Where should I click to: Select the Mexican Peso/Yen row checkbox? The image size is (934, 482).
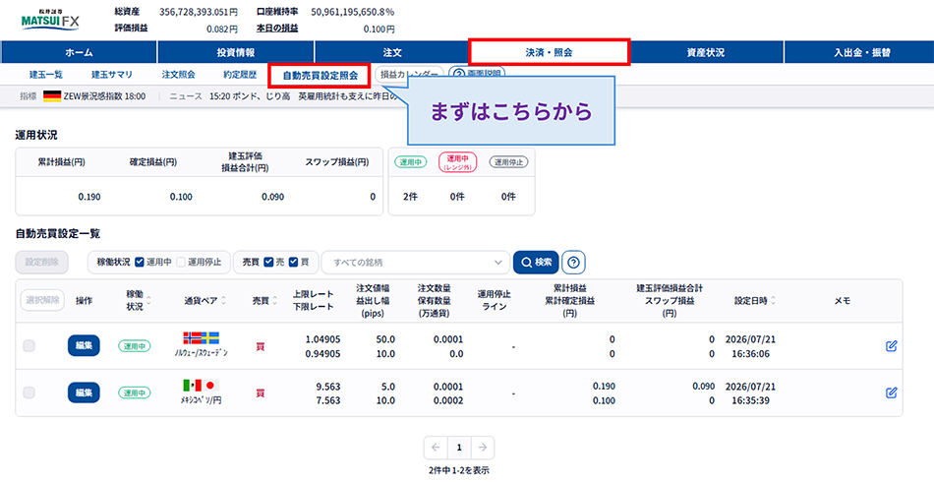(x=29, y=392)
